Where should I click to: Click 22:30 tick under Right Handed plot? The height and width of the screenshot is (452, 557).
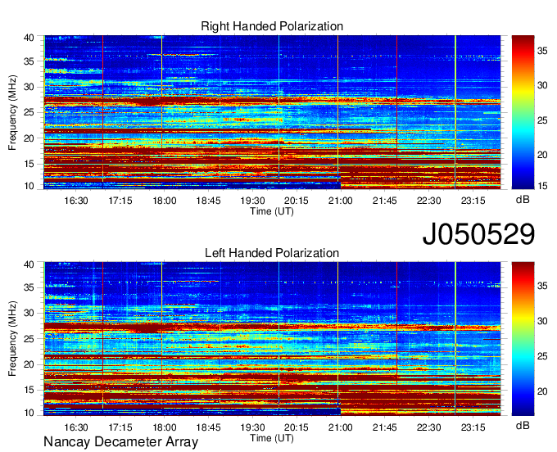[x=428, y=201]
